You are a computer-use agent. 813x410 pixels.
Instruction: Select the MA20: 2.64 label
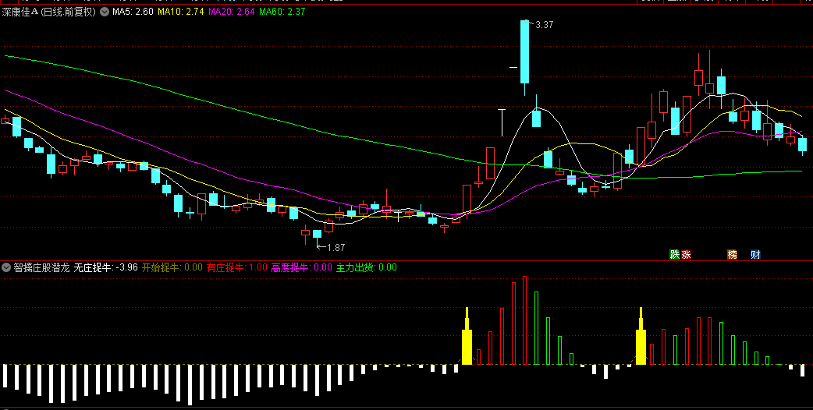coord(232,12)
